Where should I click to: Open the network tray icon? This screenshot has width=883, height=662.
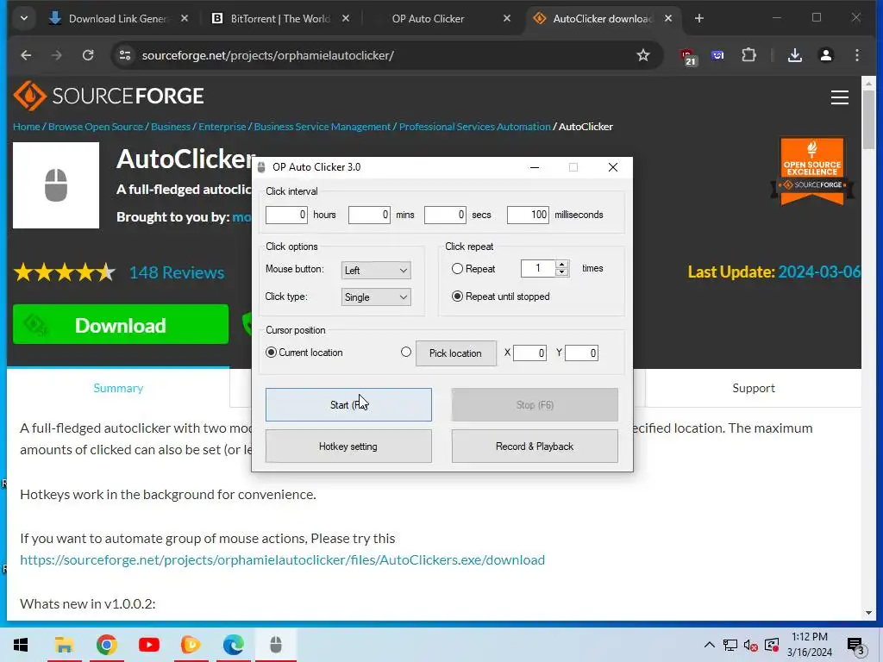point(730,645)
